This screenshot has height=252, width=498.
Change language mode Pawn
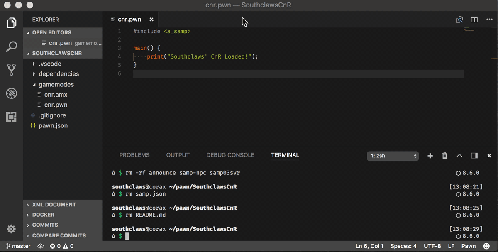(469, 246)
